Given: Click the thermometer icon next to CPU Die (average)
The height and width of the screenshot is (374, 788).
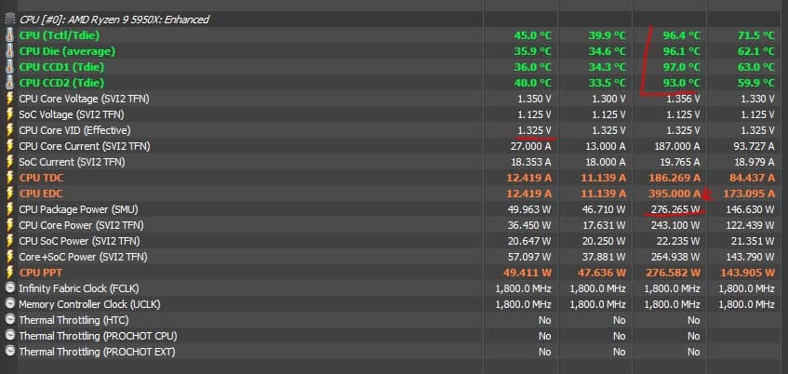Looking at the screenshot, I should pyautogui.click(x=10, y=51).
